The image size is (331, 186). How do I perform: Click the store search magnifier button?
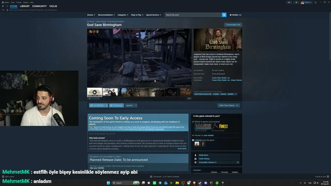[224, 15]
